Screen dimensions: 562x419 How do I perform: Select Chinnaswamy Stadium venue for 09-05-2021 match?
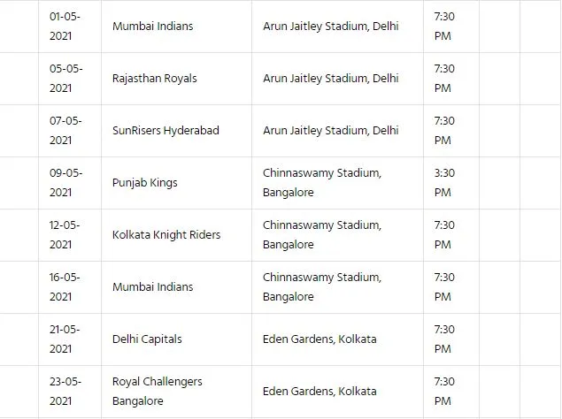tap(322, 183)
